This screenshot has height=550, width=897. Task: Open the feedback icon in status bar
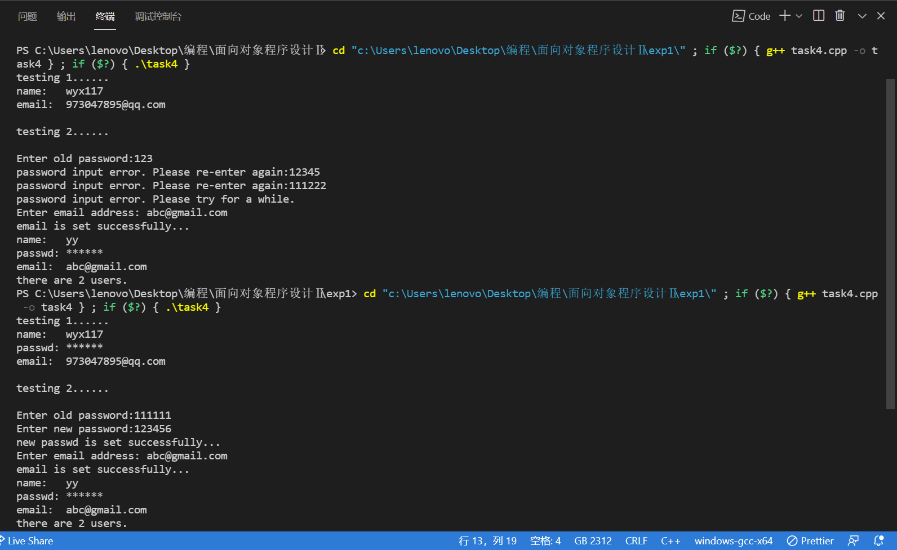854,541
